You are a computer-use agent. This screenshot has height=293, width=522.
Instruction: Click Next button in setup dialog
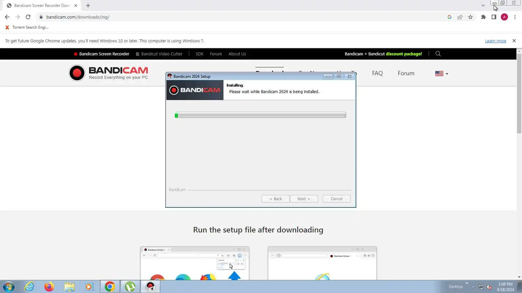click(x=304, y=199)
